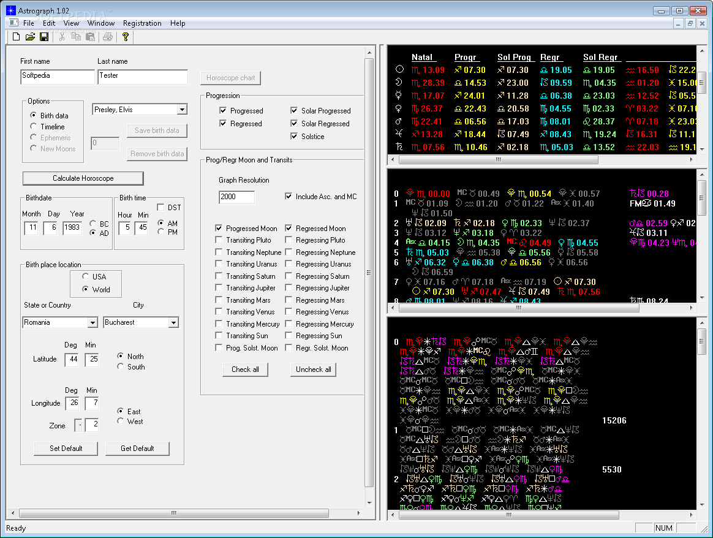713x538 pixels.
Task: Click the printer icon in the toolbar
Action: point(108,37)
